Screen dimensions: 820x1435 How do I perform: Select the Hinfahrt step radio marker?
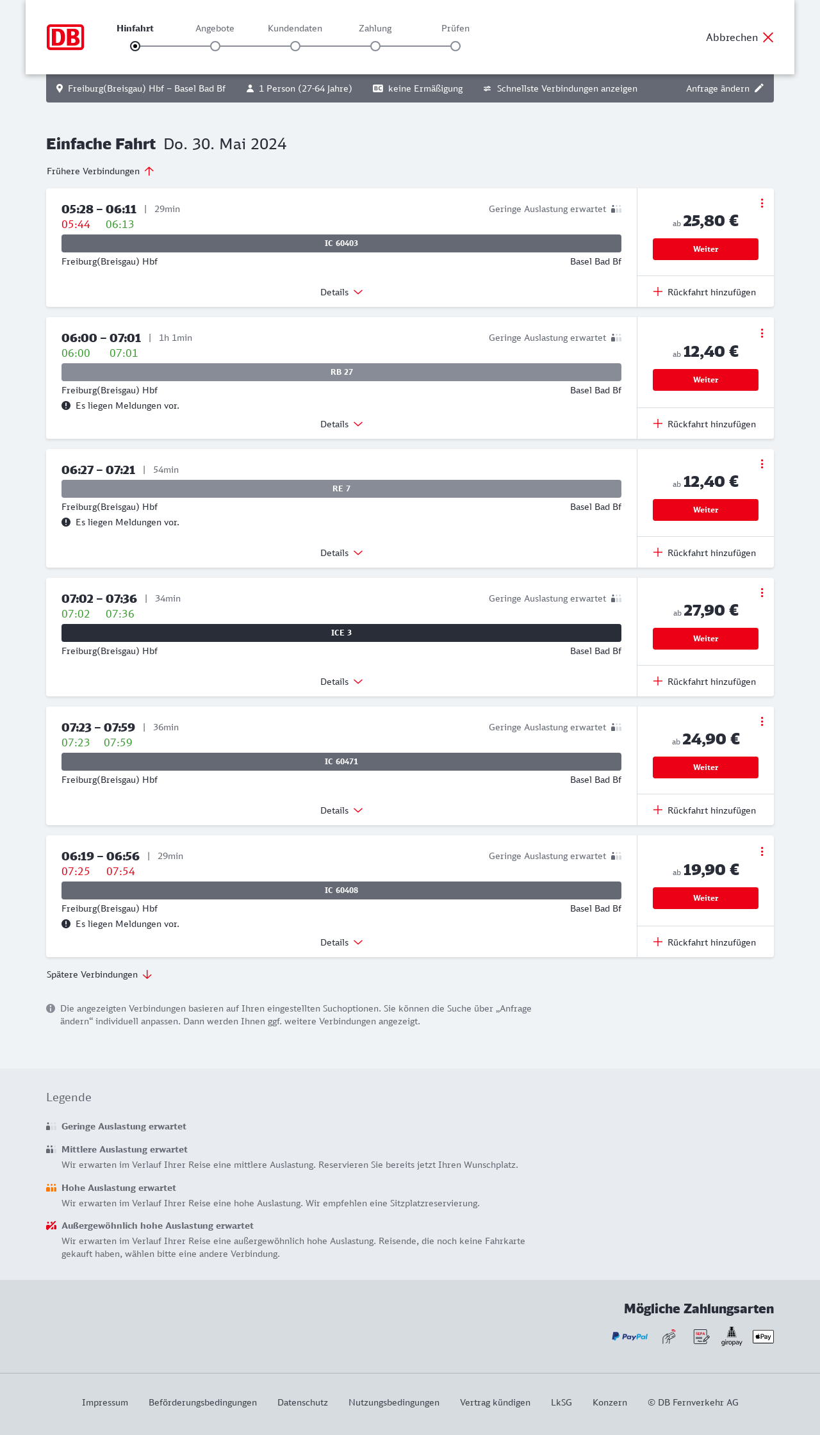coord(135,46)
